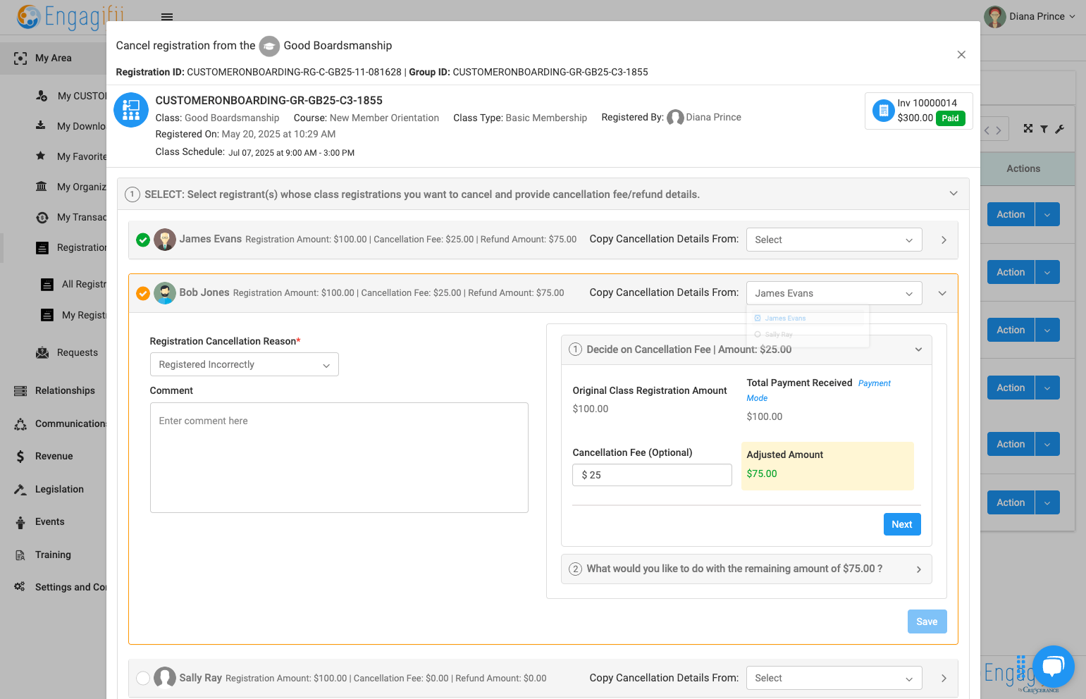Click the Engagifii logo
Screen dimensions: 1086x699
click(x=70, y=16)
